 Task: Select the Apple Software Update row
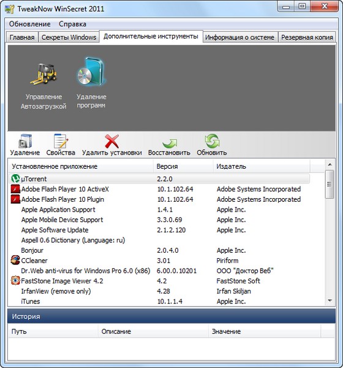pyautogui.click(x=159, y=230)
